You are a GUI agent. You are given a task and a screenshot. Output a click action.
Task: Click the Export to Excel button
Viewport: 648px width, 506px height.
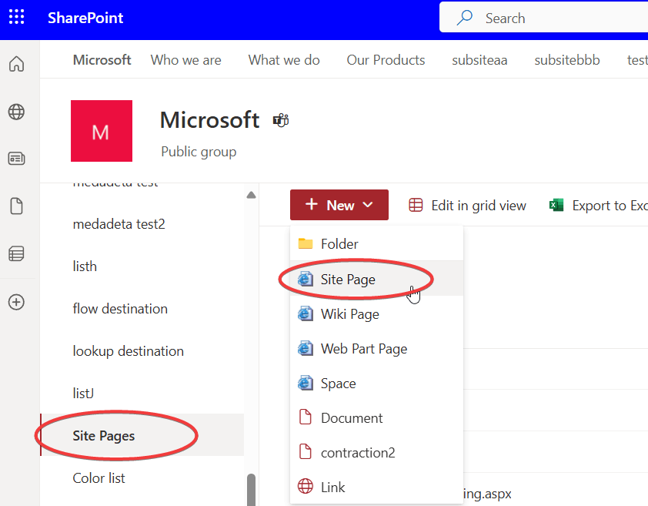(x=599, y=205)
